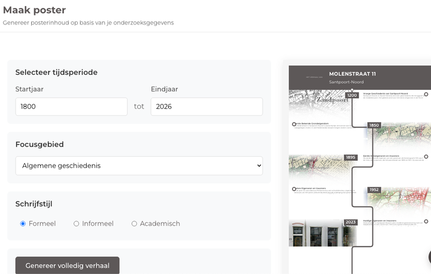The height and width of the screenshot is (274, 431).
Task: Select the Informeel writing style
Action: [76, 224]
